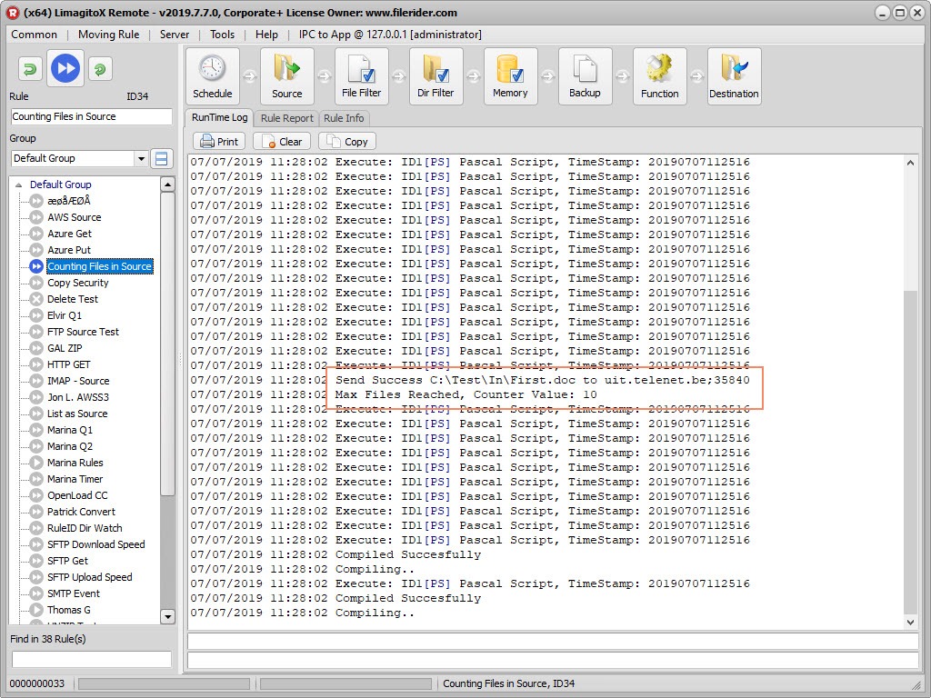Open the Moving Rule menu
Viewport: 931px width, 698px height.
109,35
